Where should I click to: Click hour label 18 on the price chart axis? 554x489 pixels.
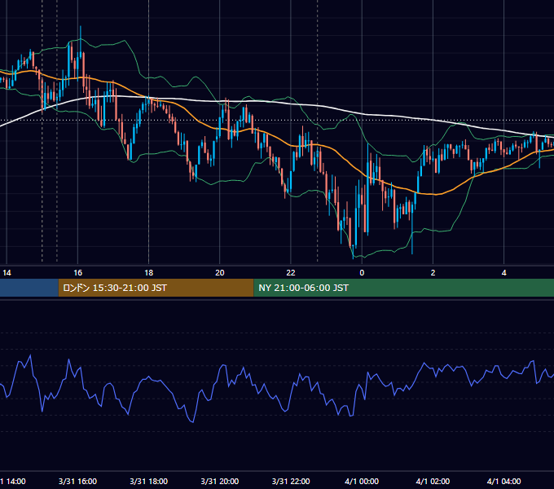pos(149,273)
